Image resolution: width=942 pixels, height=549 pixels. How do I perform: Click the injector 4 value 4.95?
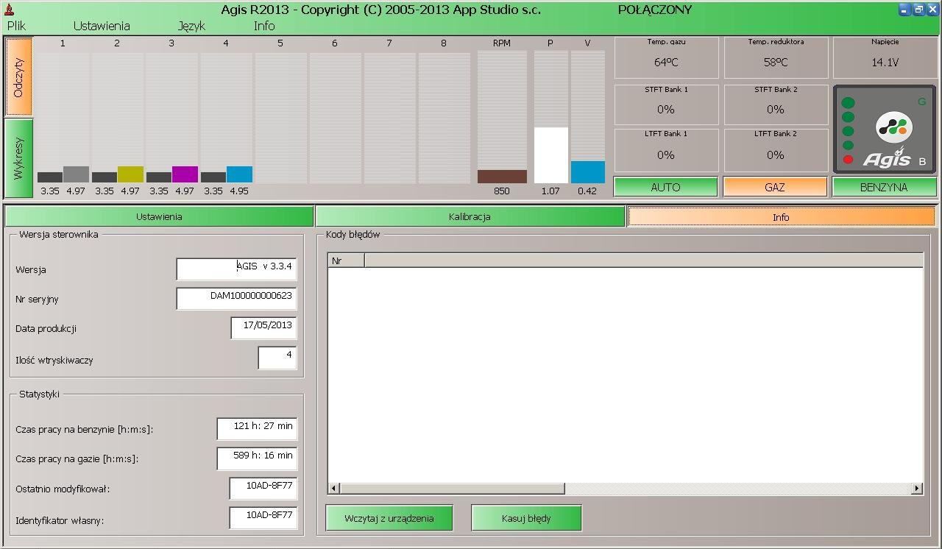239,191
